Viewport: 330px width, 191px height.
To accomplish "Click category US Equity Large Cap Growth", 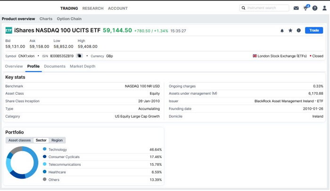I will [x=137, y=116].
